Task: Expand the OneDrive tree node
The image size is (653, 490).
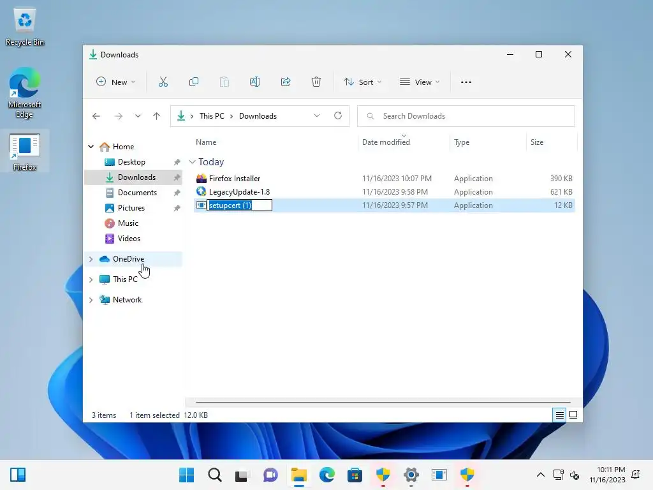Action: tap(91, 259)
